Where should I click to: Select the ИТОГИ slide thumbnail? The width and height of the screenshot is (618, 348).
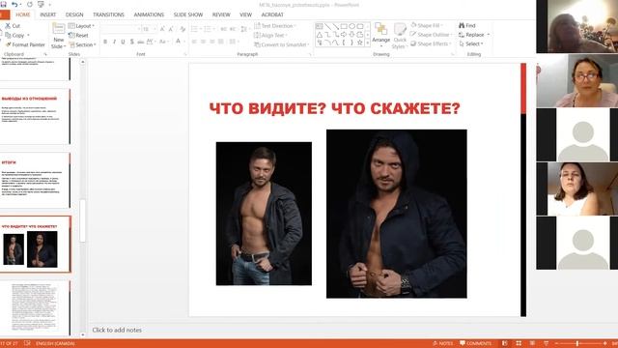[35, 181]
